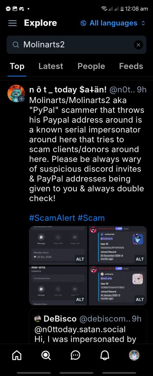Open the #ScamAlert hashtag

click(x=52, y=218)
